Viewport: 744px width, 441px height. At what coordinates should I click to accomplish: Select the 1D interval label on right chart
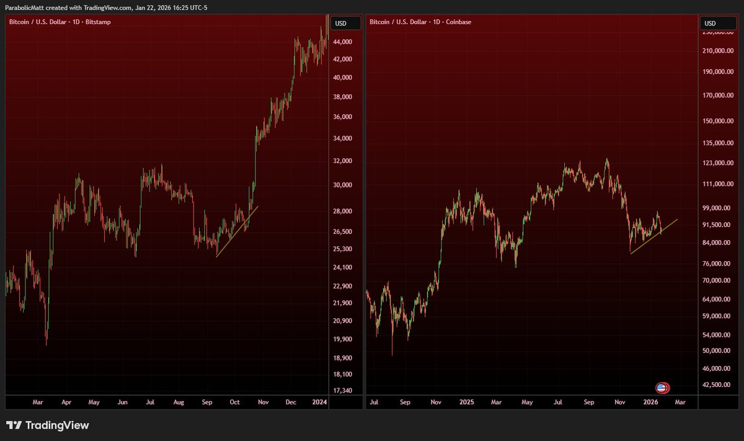(x=436, y=22)
